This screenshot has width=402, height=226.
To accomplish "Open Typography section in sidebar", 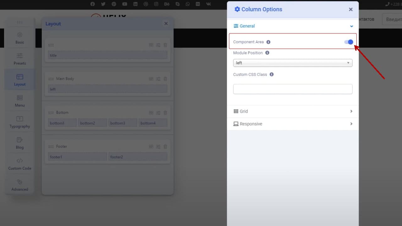I will tap(20, 122).
